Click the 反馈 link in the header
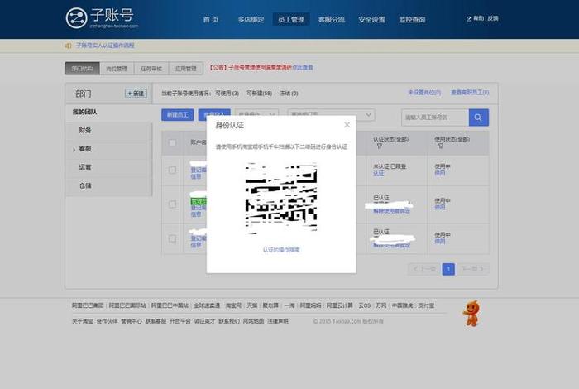The height and width of the screenshot is (389, 579). (x=493, y=18)
